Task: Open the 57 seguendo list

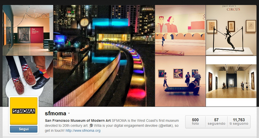Action: [x=216, y=122]
